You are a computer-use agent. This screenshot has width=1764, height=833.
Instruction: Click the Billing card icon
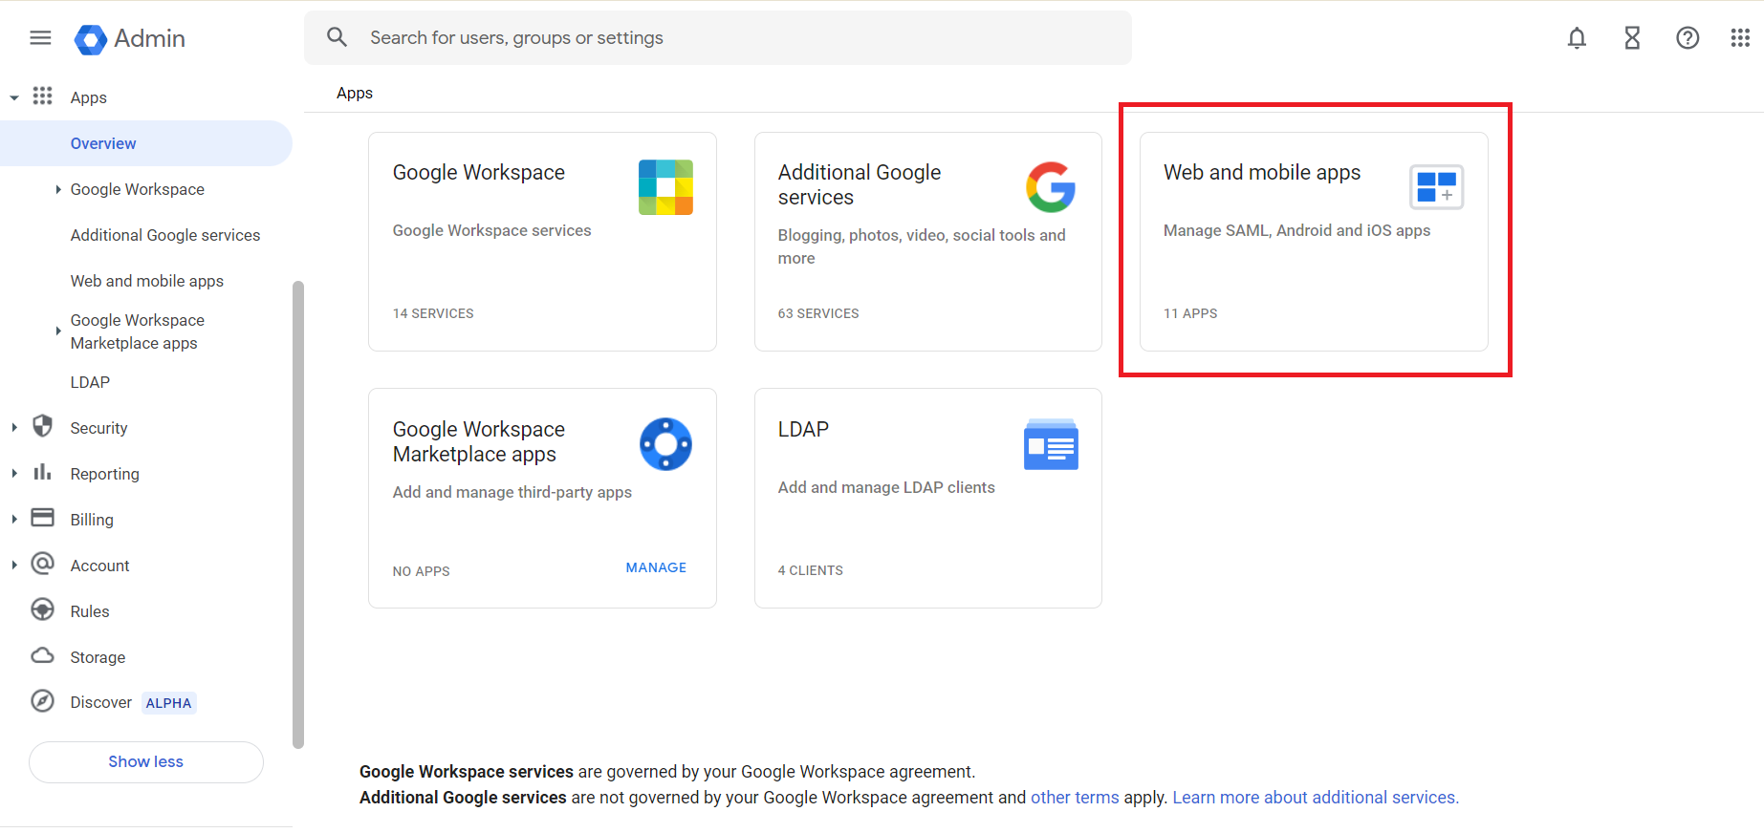pos(42,518)
